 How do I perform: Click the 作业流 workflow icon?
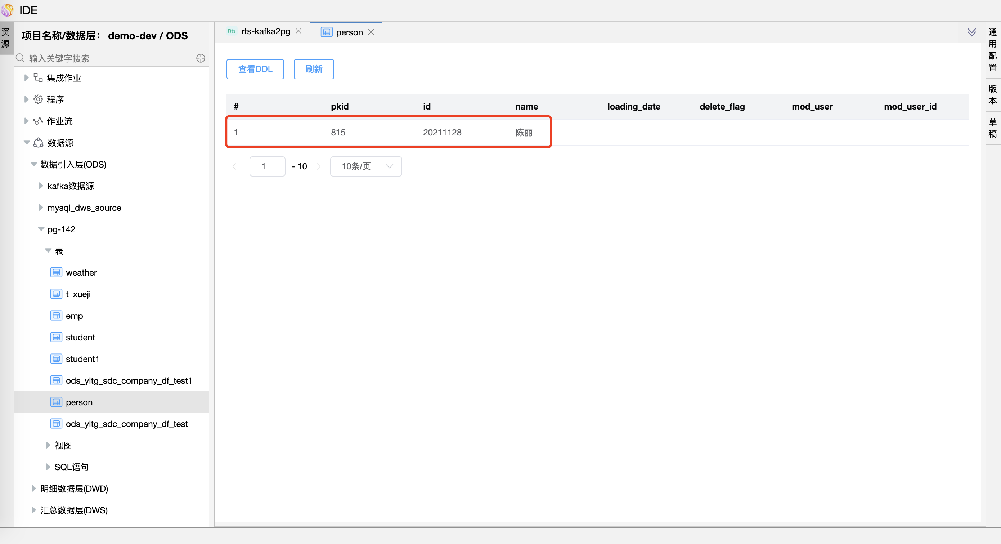click(x=38, y=121)
